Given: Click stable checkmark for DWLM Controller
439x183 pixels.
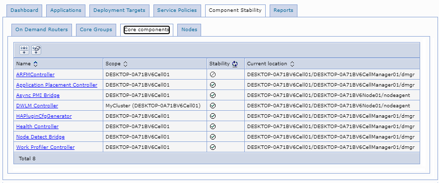Looking at the screenshot, I should 213,106.
